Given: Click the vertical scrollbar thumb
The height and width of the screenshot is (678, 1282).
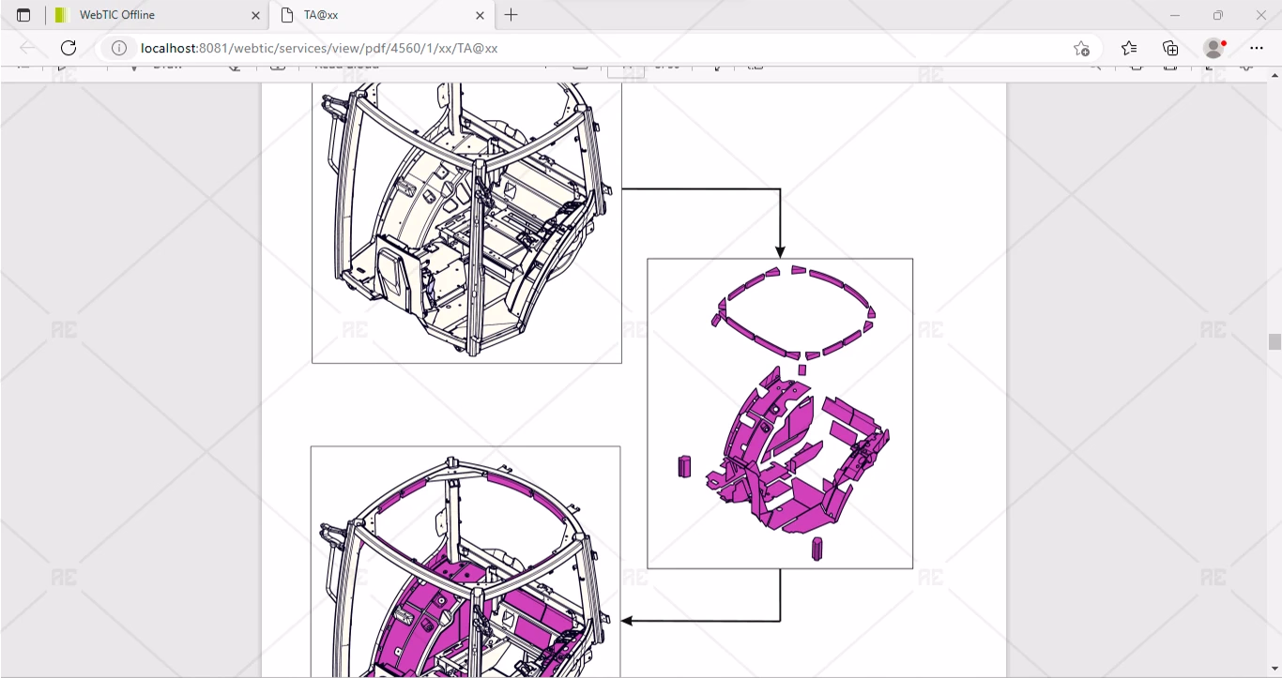Looking at the screenshot, I should point(1274,342).
